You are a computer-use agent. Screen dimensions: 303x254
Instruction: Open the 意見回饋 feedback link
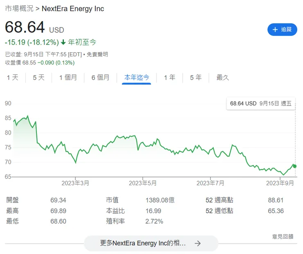pos(283,236)
